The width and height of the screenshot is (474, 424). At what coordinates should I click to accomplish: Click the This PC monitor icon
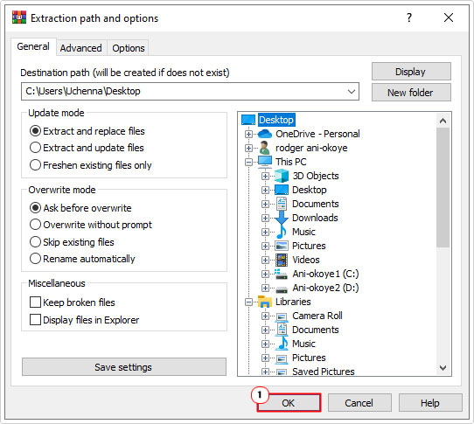point(265,162)
